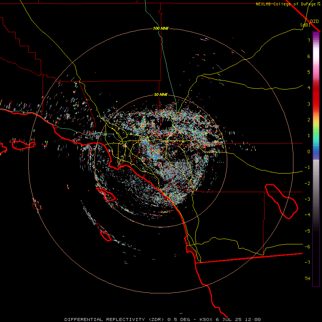This screenshot has height=322, width=322.
Task: Click the -4 dB scale value
Action: point(307,215)
